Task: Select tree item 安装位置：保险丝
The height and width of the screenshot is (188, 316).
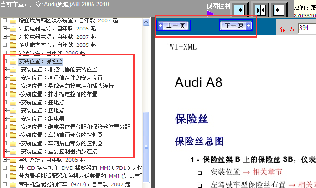Action: 40,61
